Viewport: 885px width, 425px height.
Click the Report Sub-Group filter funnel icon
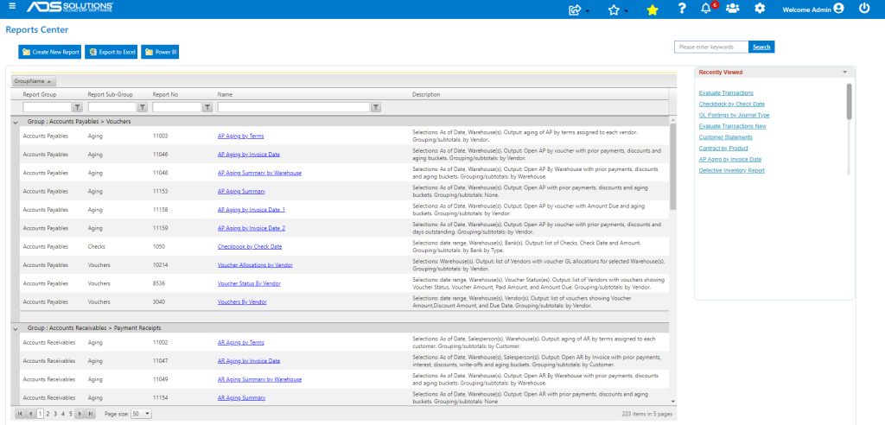coord(143,107)
